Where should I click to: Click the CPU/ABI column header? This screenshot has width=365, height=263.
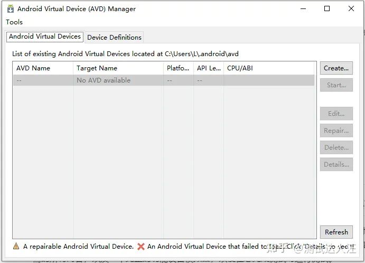(x=269, y=68)
